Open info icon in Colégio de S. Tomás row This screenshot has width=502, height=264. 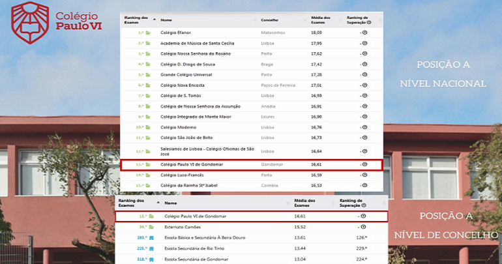coord(364,96)
